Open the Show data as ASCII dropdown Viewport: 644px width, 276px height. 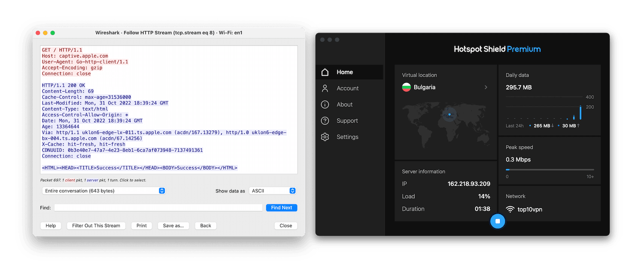[272, 191]
